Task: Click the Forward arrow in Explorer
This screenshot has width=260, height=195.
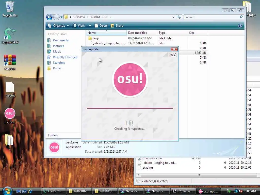Action: [x=56, y=17]
